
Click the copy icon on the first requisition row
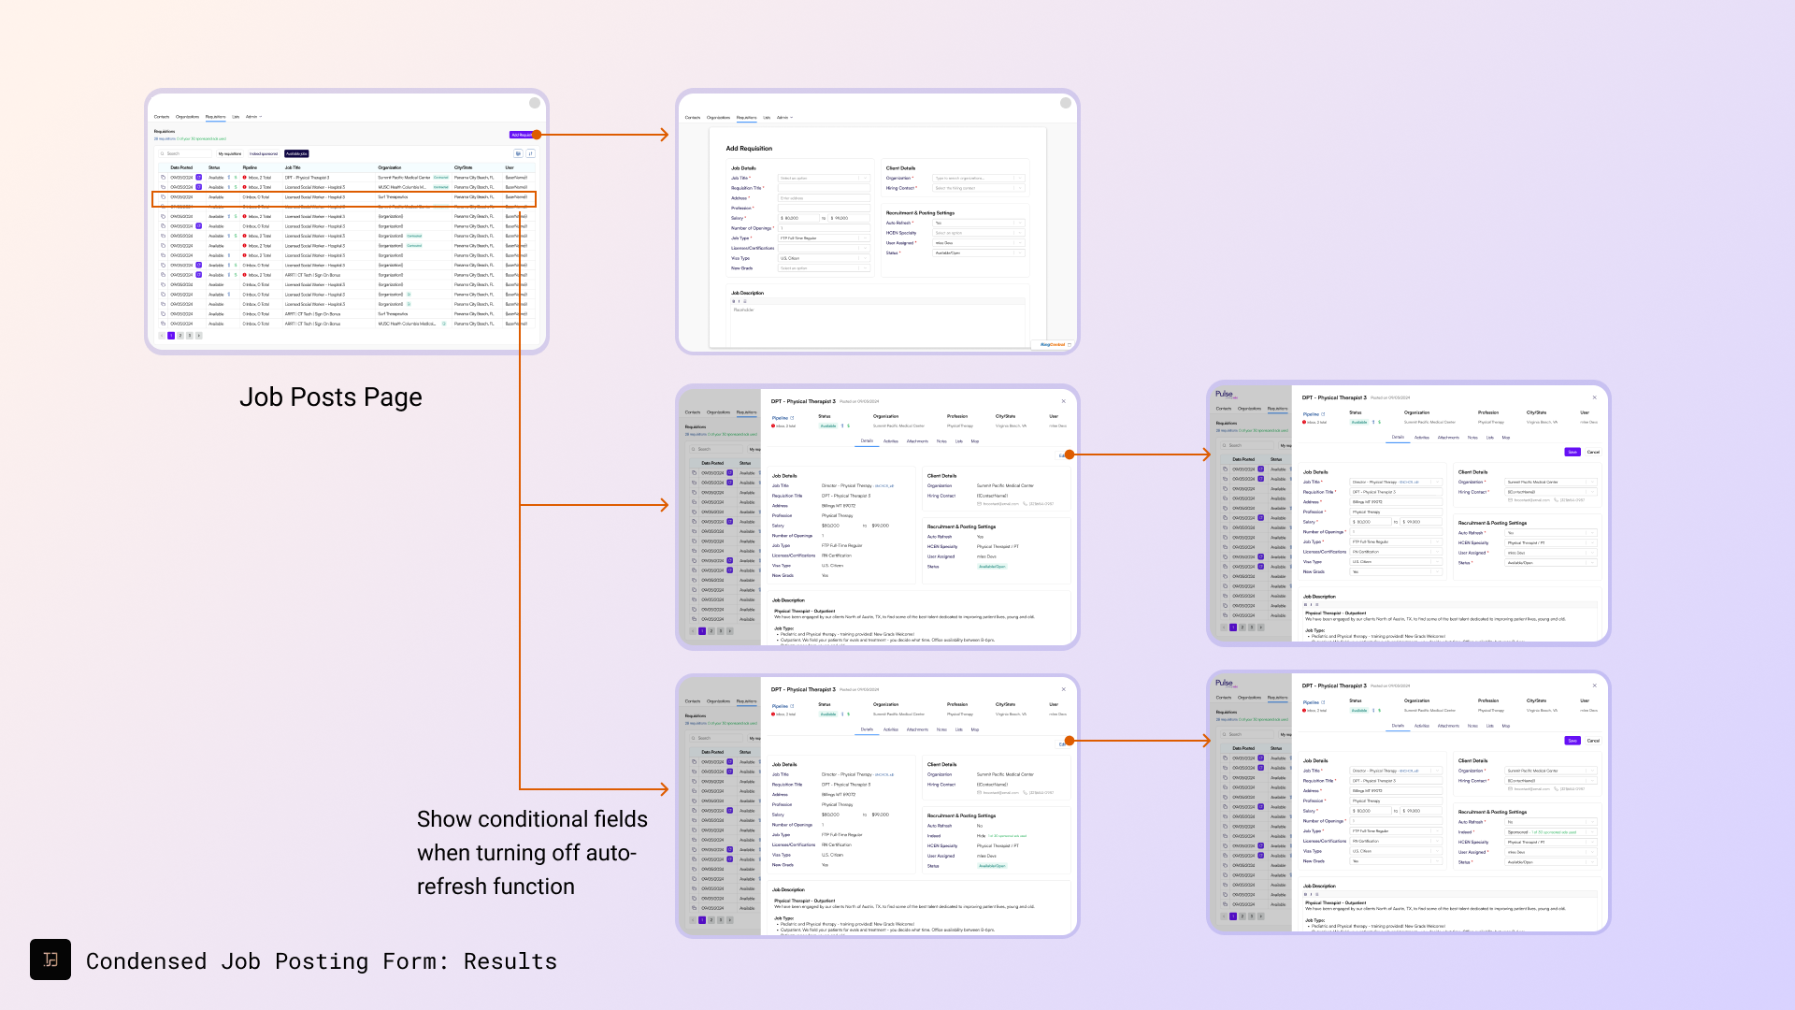tap(164, 178)
